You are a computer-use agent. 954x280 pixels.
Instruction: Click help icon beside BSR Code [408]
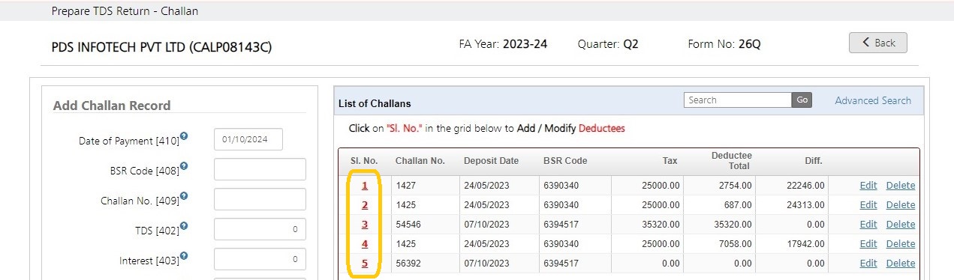(184, 166)
